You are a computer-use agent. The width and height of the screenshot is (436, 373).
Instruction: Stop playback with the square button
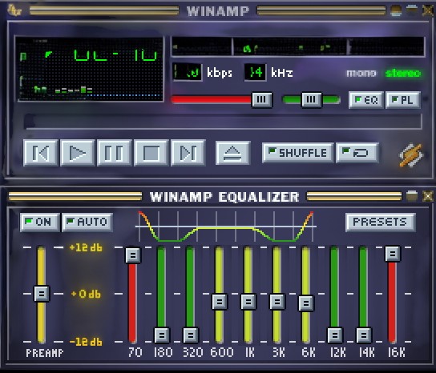[x=151, y=153]
